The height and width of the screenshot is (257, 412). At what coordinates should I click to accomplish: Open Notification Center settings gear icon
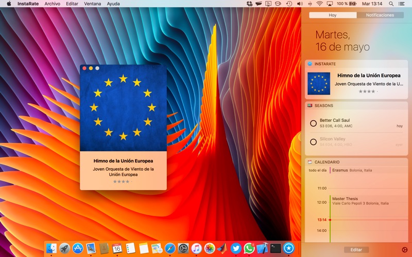[404, 250]
